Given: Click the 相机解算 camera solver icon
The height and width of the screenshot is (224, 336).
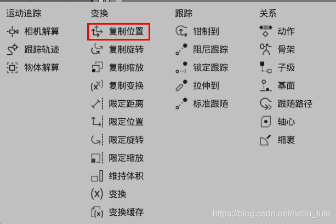Looking at the screenshot, I should 13,32.
